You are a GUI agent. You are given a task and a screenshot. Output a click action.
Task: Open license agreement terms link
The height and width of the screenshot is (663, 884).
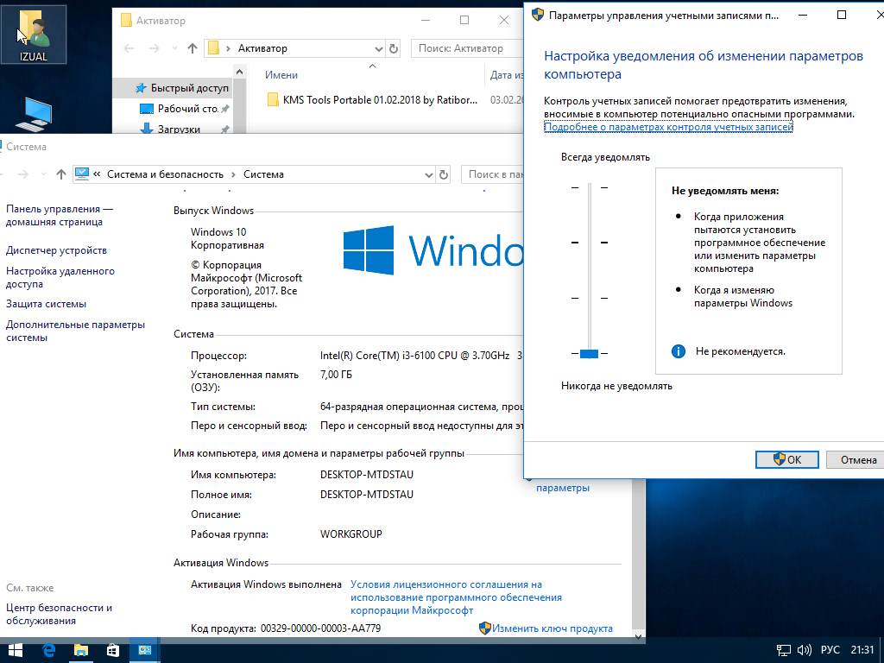[x=456, y=597]
